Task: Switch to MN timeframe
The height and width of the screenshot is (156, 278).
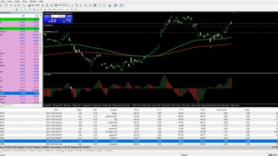Action: point(76,10)
